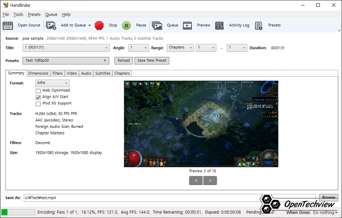
Task: Click the Save As file path field
Action: coord(170,198)
